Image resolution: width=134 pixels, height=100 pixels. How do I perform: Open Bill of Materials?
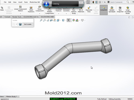point(81,10)
